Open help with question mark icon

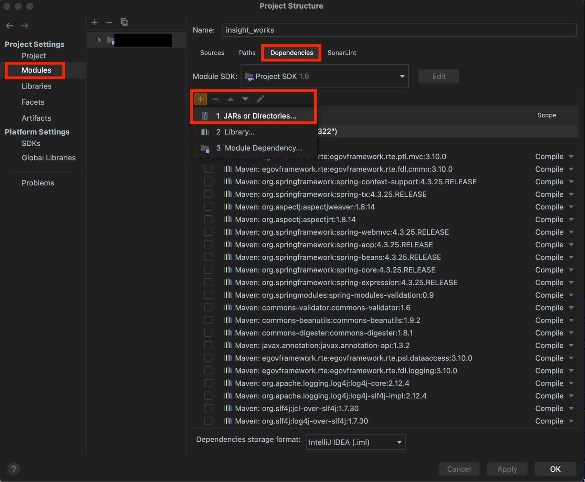[x=13, y=469]
